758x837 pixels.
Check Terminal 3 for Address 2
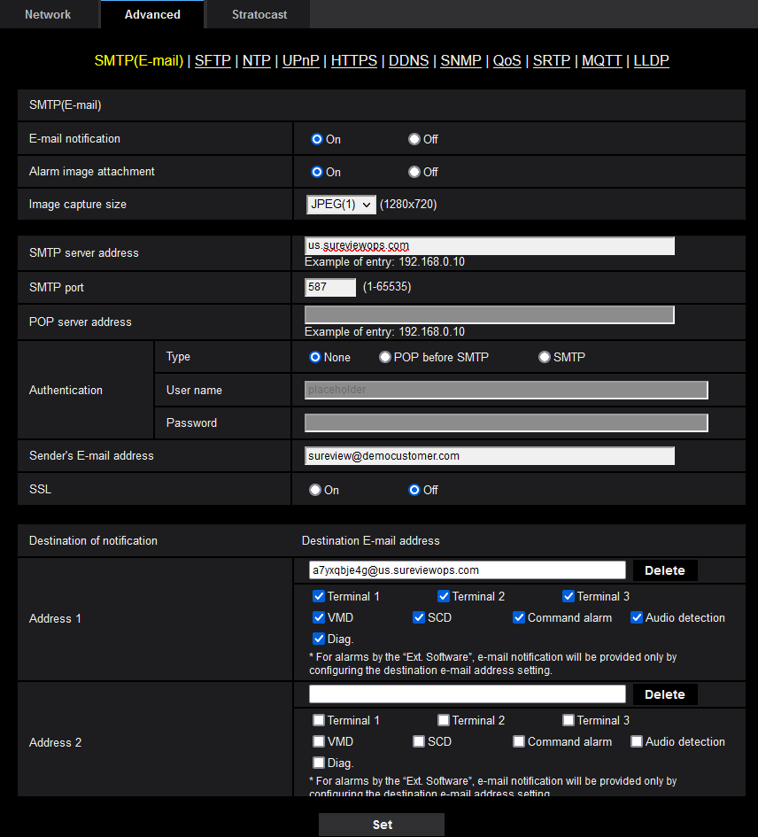(x=568, y=720)
